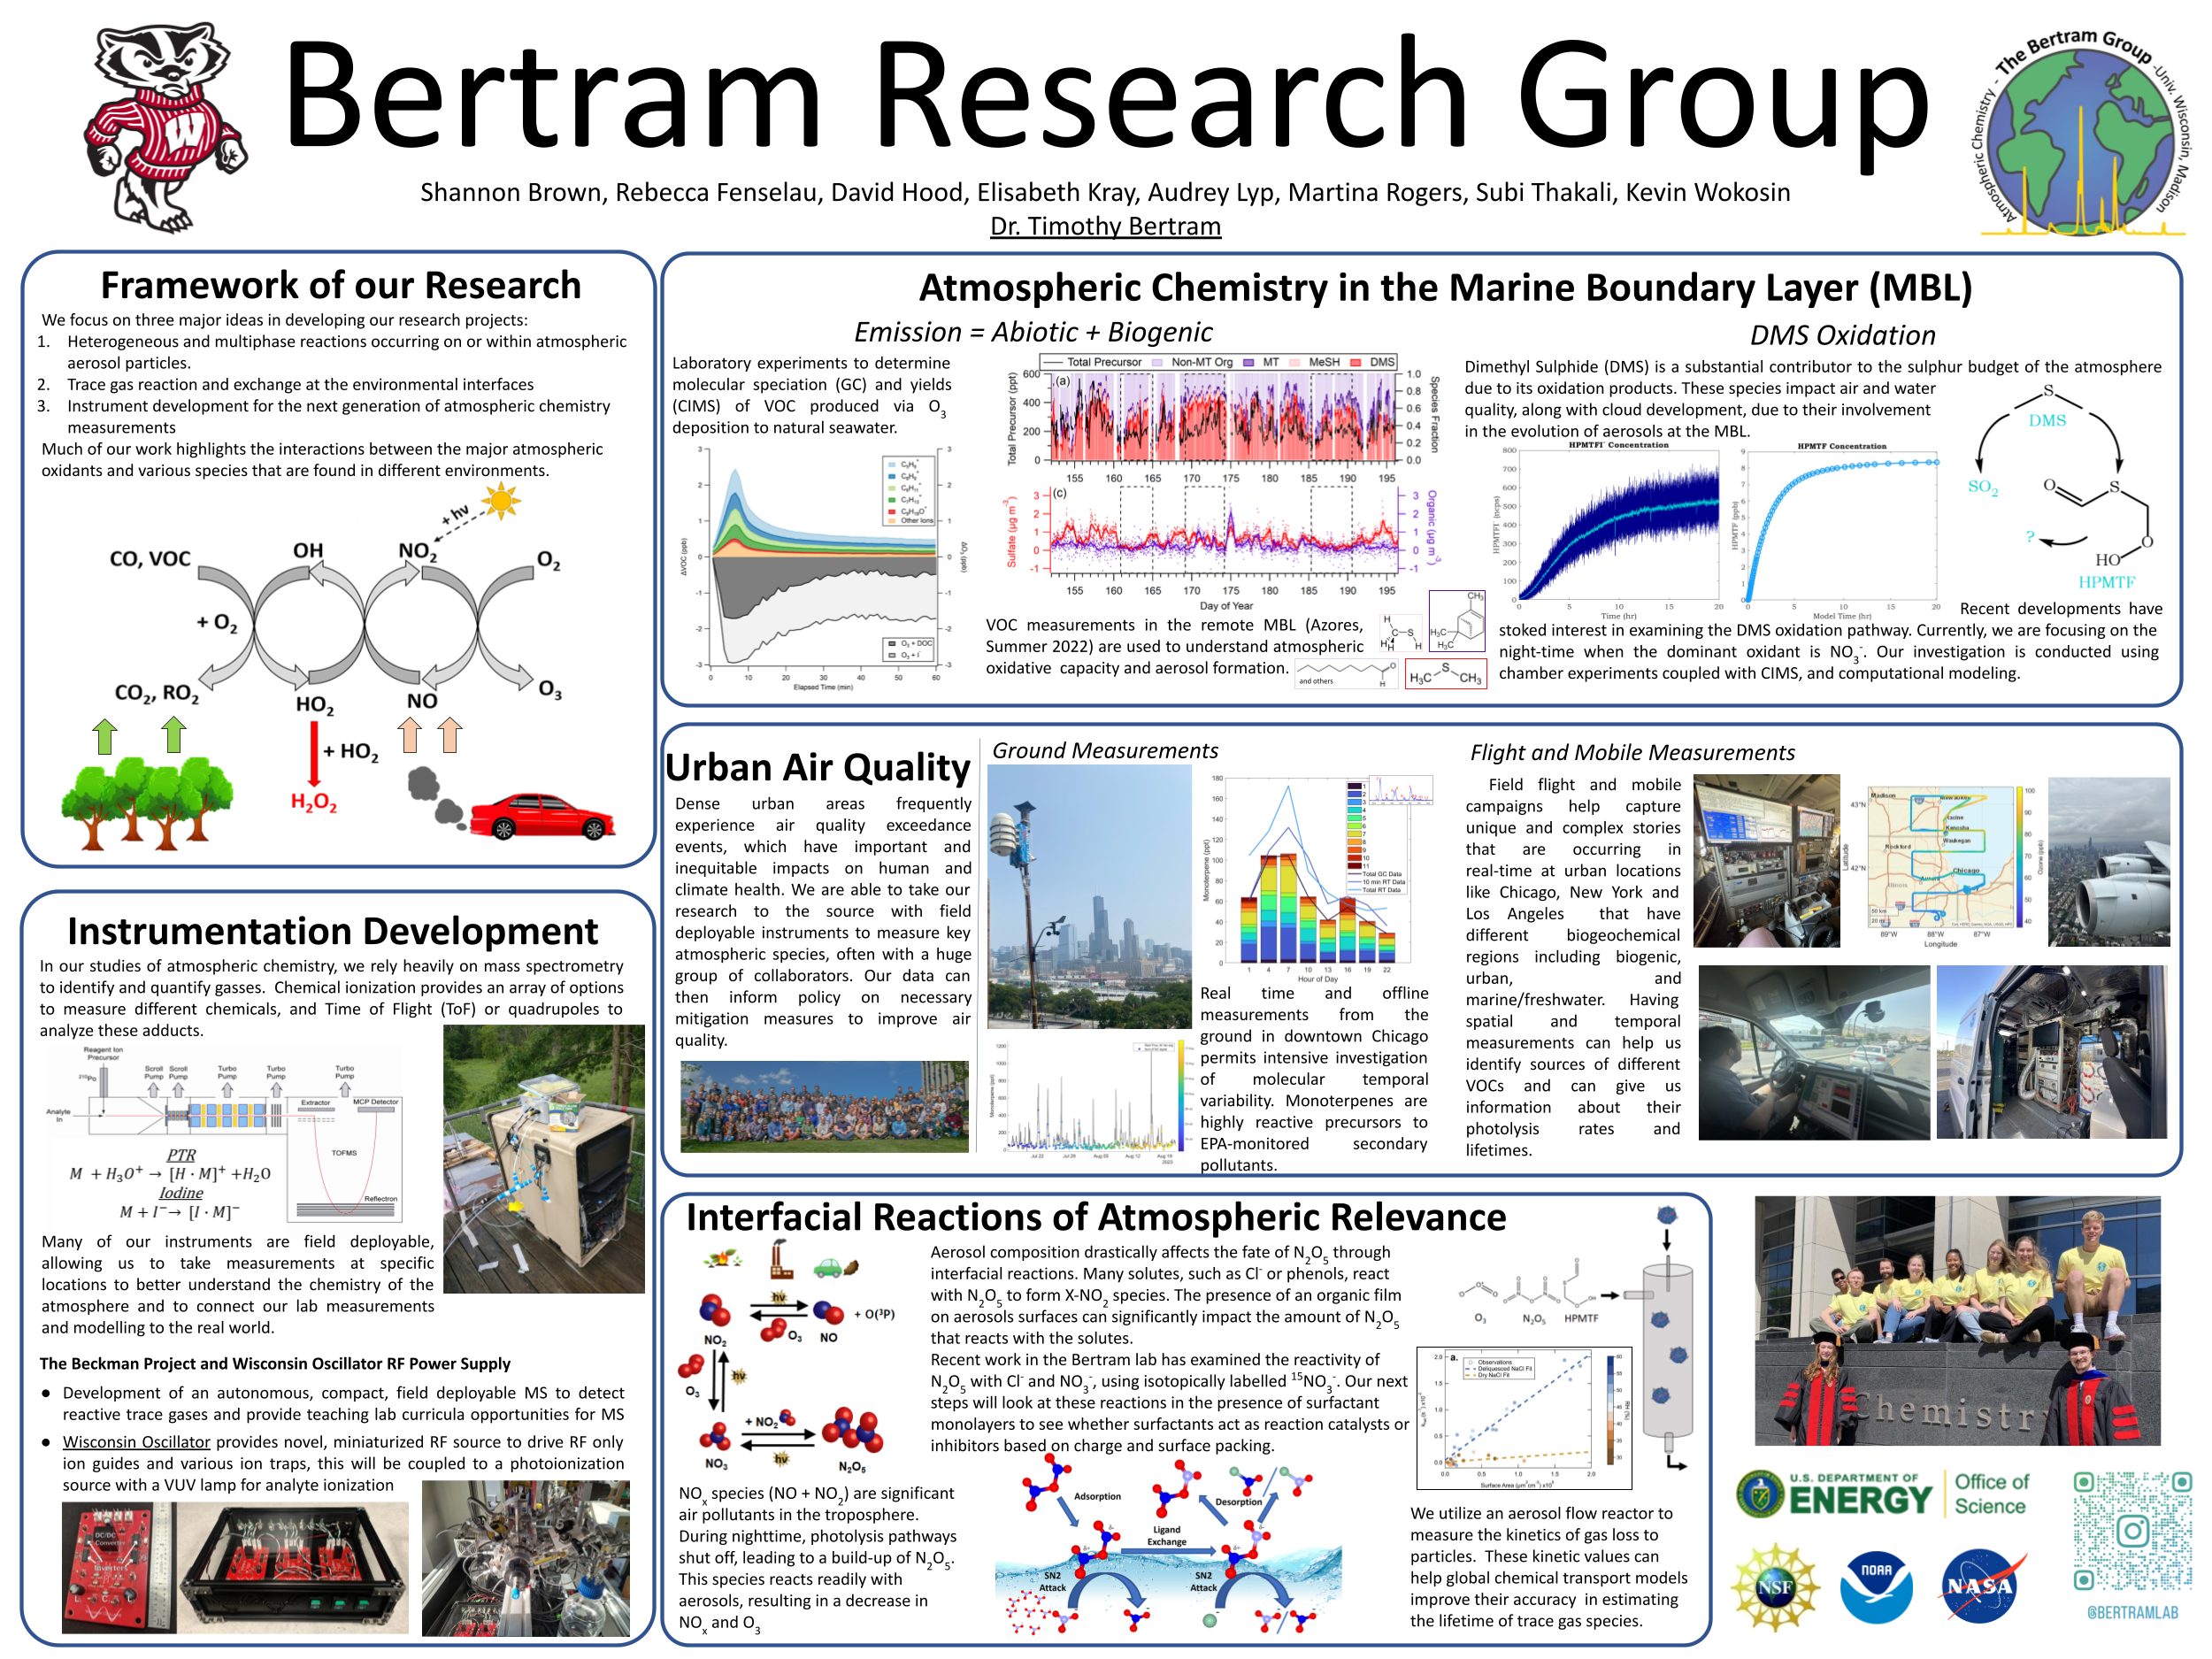Click the red circuit board photo
The width and height of the screenshot is (2212, 1659).
tap(117, 1567)
